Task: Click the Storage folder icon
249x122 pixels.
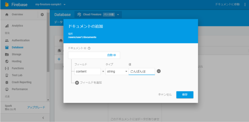Action: 7,54
